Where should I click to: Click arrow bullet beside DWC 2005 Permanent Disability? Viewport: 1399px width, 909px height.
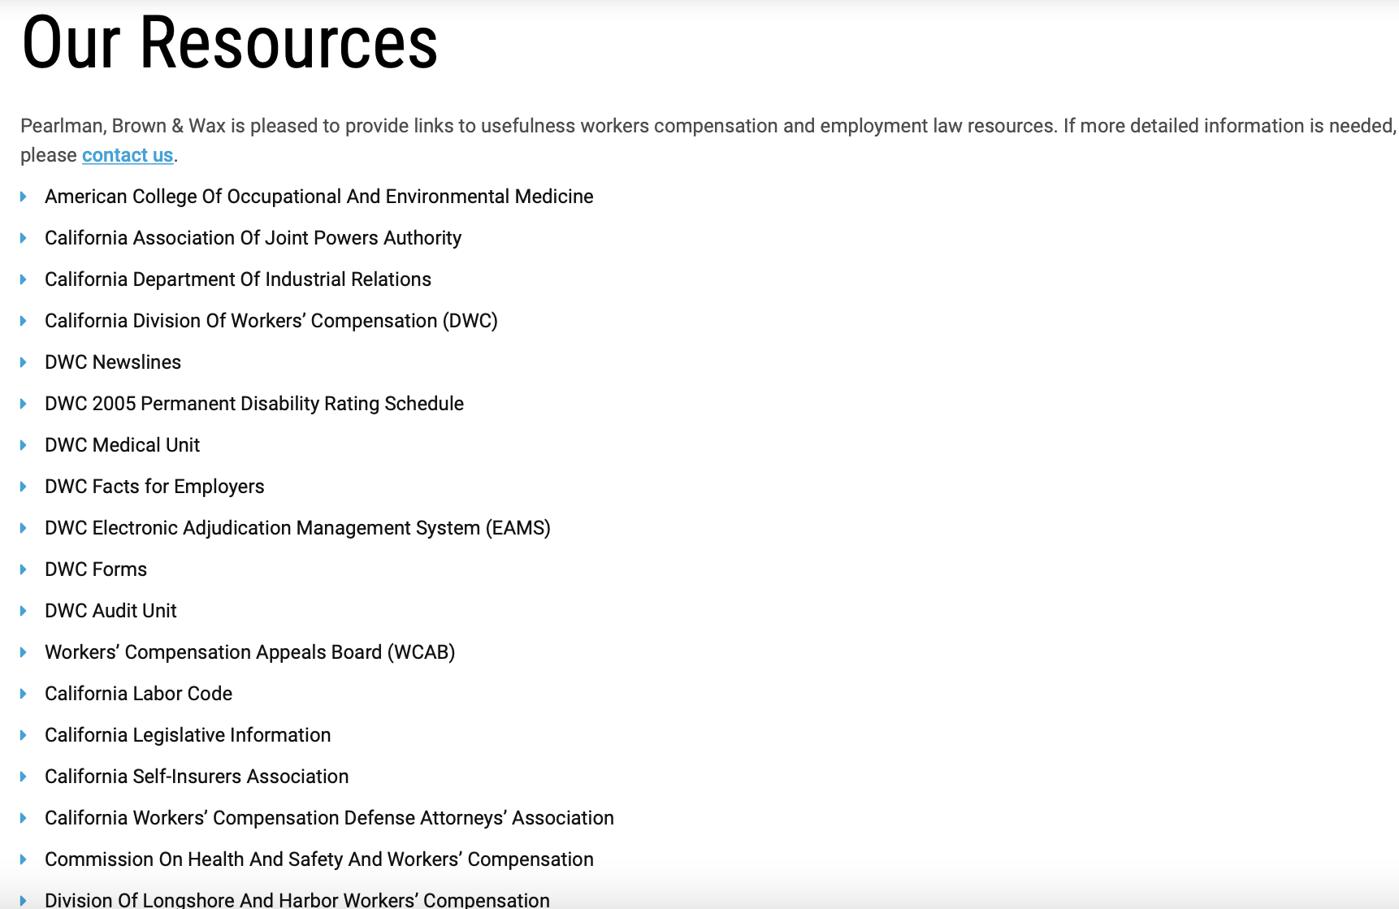pyautogui.click(x=24, y=404)
